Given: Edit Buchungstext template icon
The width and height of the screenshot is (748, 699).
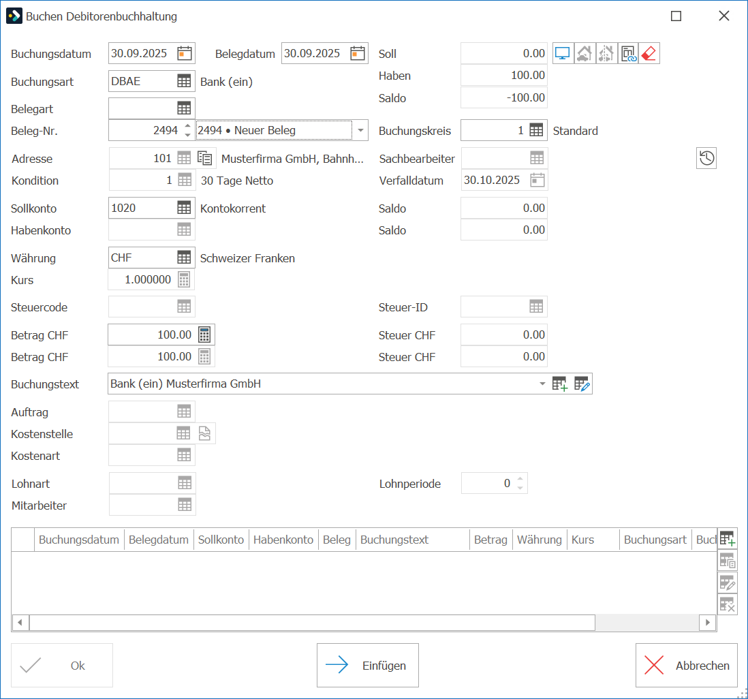Looking at the screenshot, I should click(582, 384).
